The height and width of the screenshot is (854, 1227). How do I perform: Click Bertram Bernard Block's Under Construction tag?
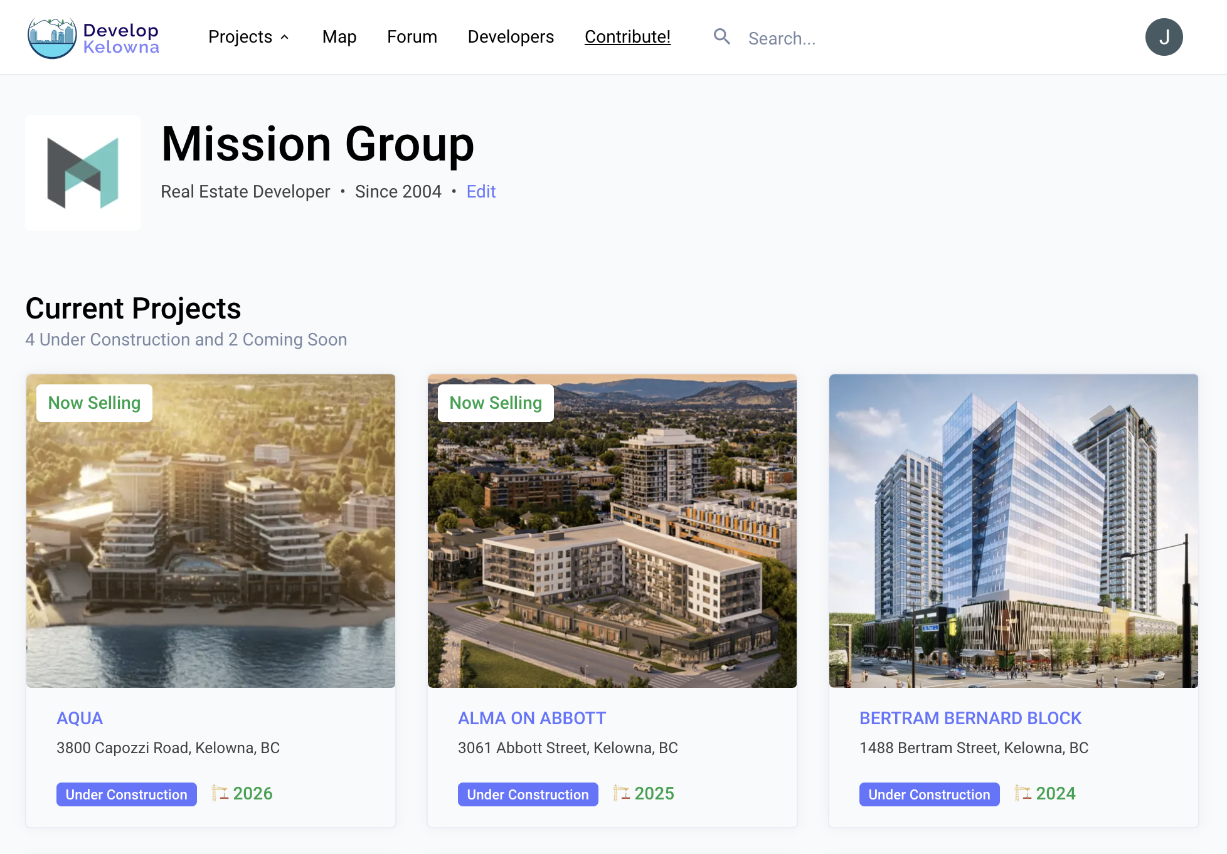pyautogui.click(x=930, y=794)
